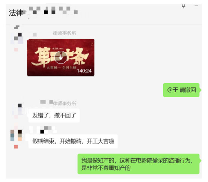Open group info via the 法律 chat title
The height and width of the screenshot is (182, 208).
[16, 13]
